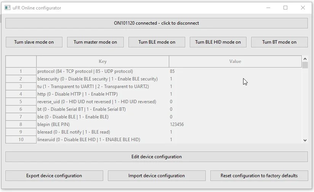Select the protocol value cell 85
The image size is (314, 192).
235,71
